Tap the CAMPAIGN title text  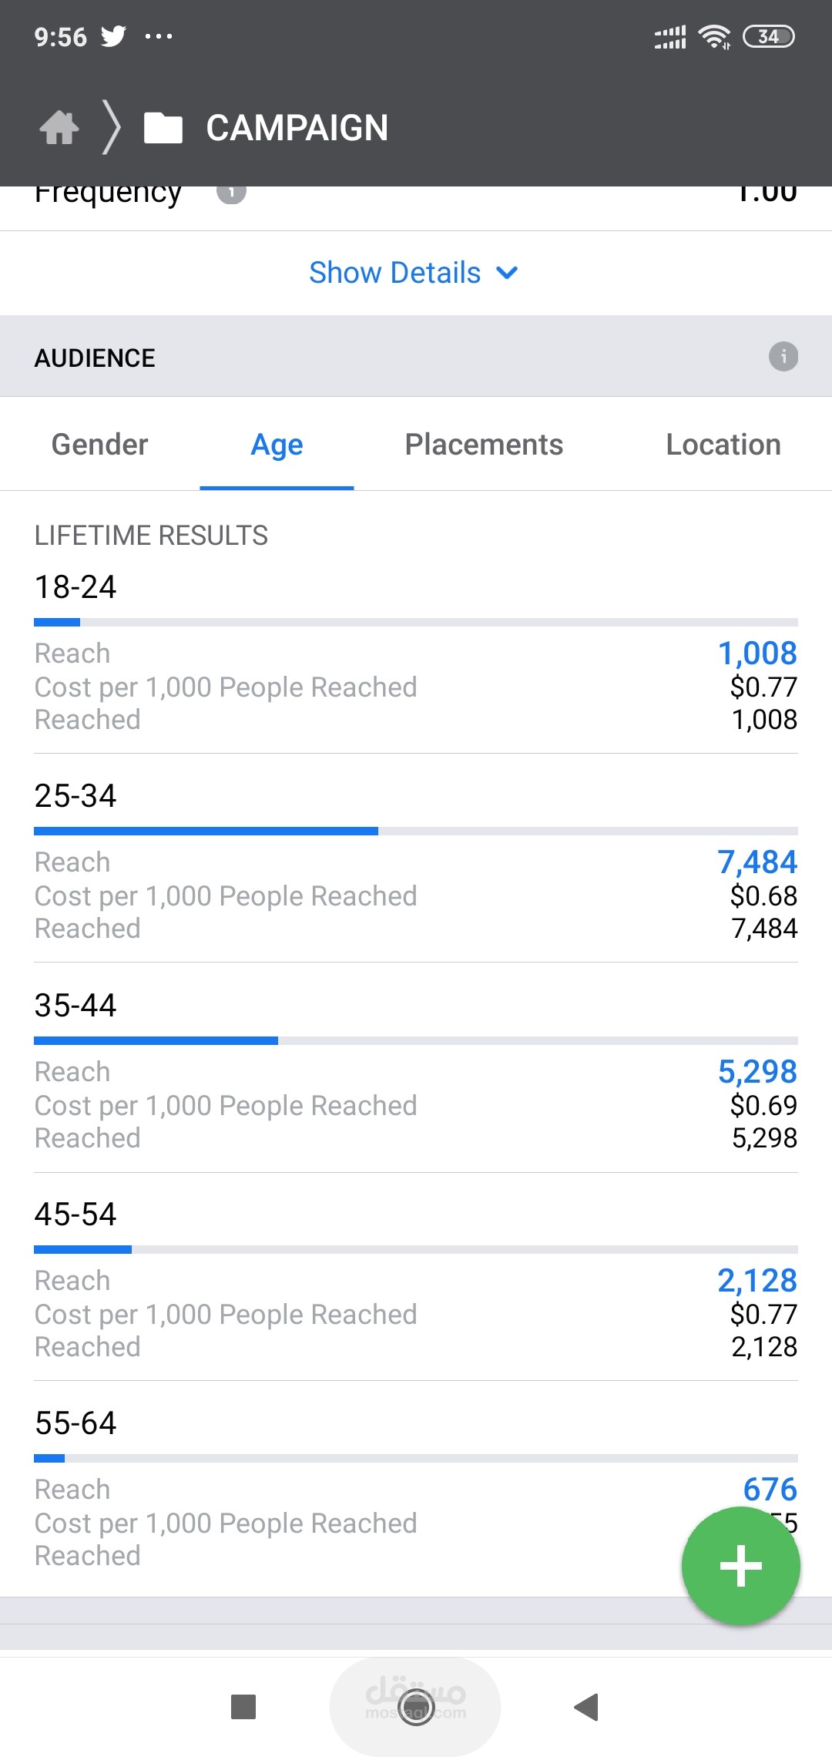[297, 128]
